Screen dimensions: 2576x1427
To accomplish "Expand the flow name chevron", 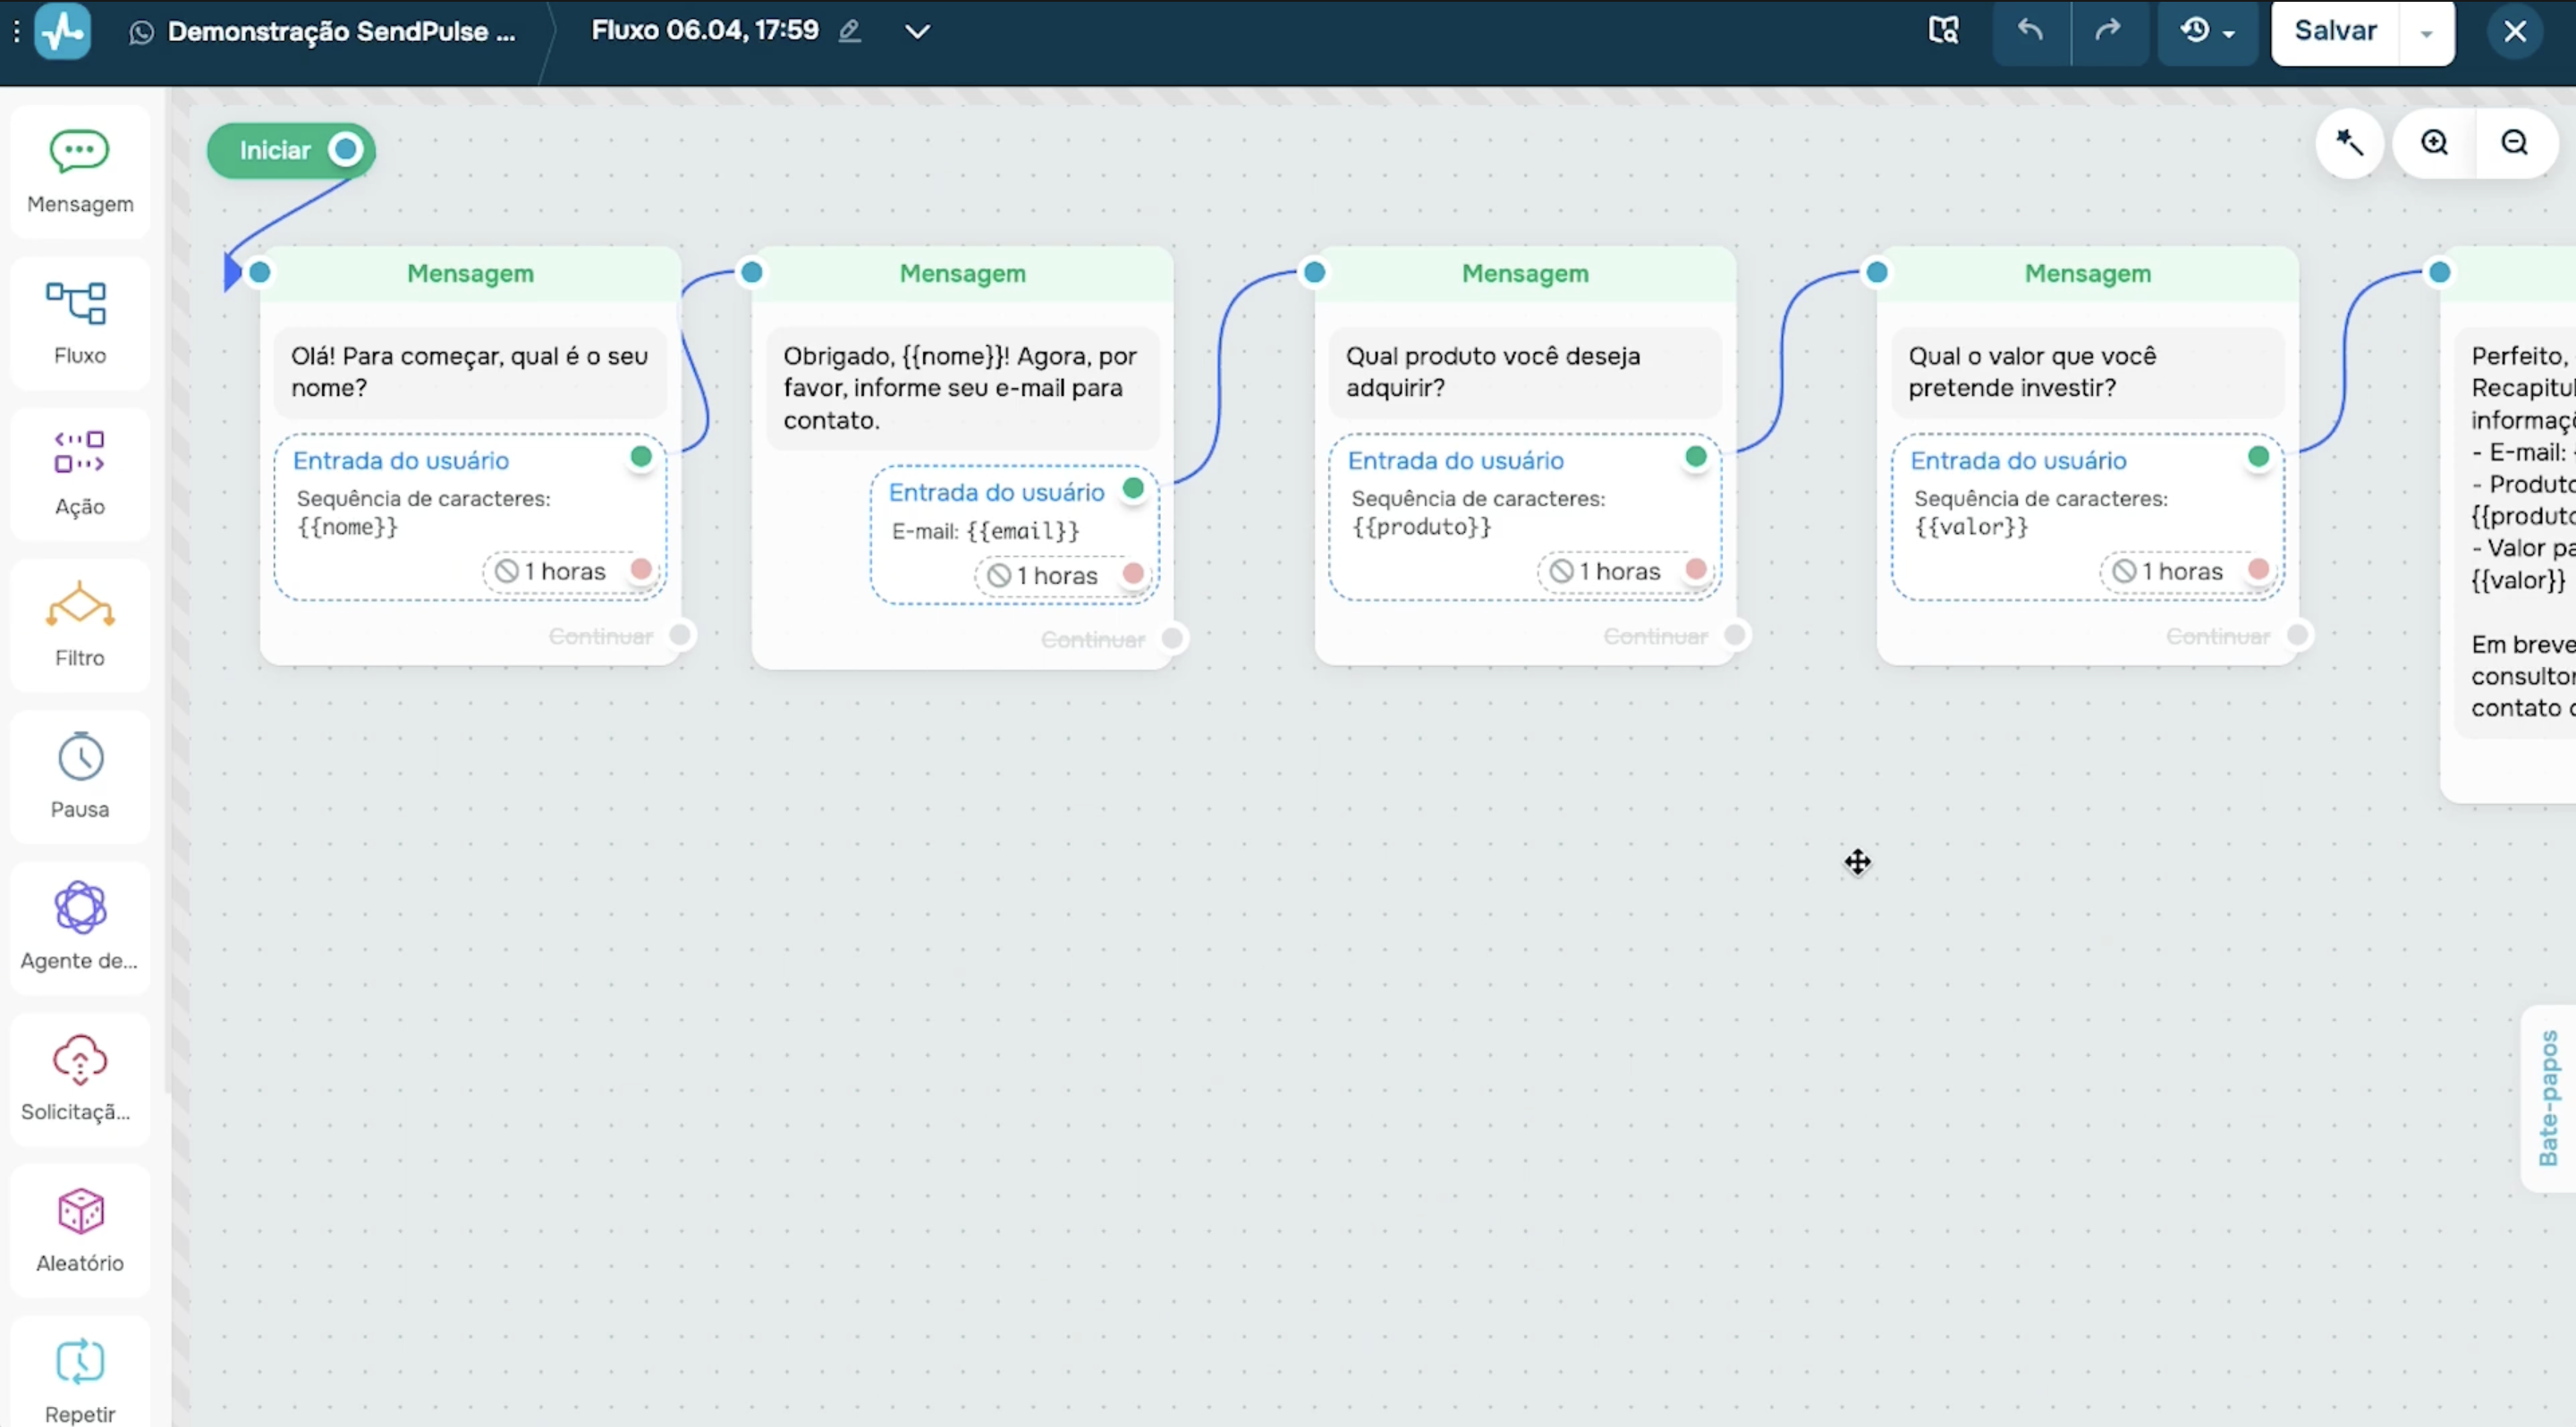I will pyautogui.click(x=917, y=31).
